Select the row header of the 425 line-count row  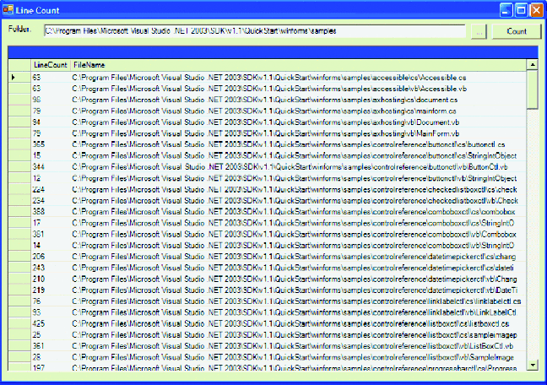click(14, 323)
